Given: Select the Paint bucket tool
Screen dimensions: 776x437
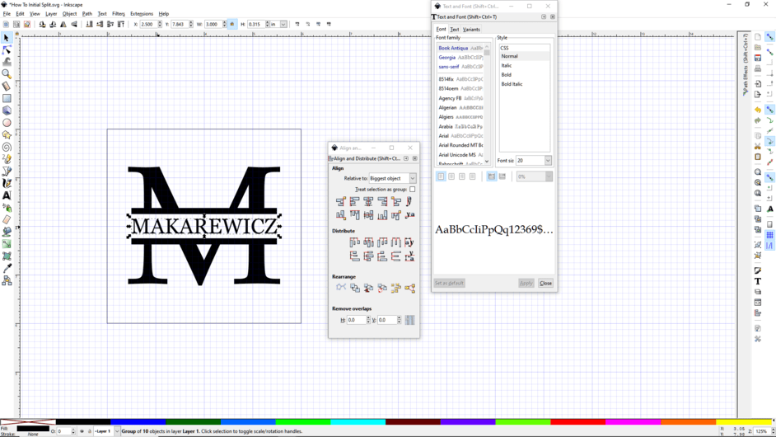Looking at the screenshot, I should click(7, 232).
